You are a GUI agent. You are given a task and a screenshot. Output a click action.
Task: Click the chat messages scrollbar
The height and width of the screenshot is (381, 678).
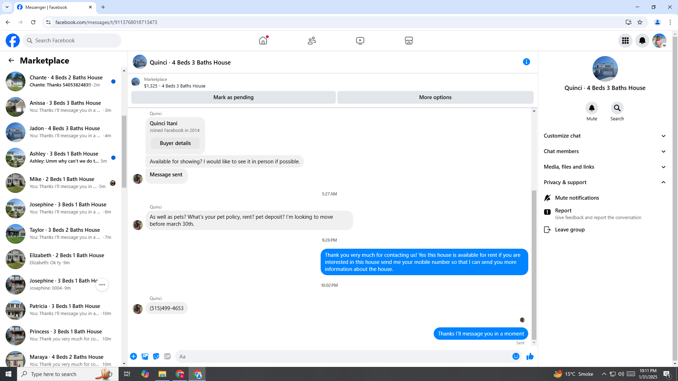(534, 265)
